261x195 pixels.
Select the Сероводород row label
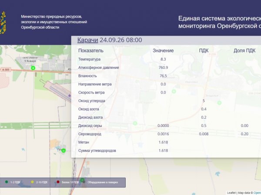[90, 134]
